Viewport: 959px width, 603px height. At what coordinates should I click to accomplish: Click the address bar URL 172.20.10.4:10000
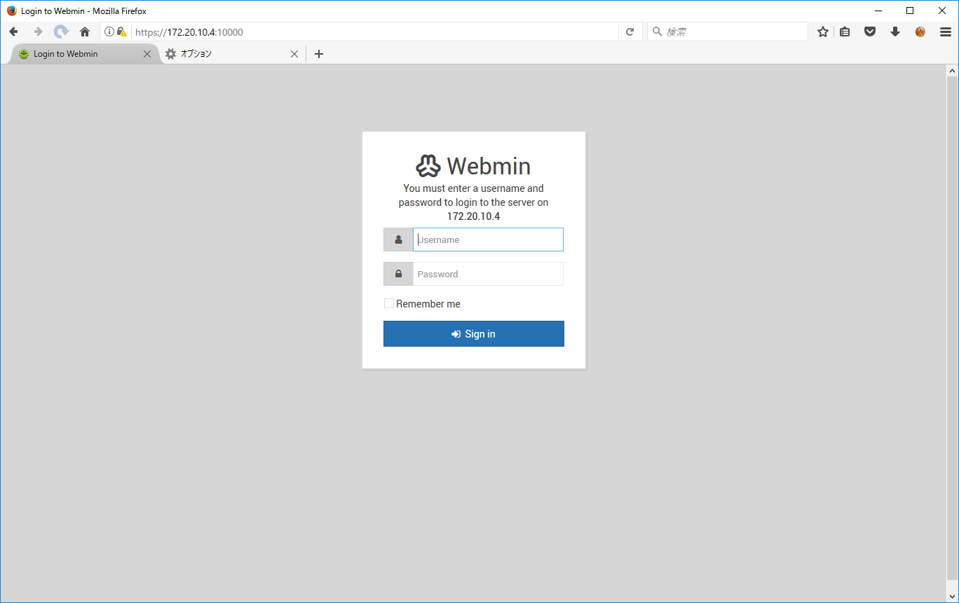point(189,32)
